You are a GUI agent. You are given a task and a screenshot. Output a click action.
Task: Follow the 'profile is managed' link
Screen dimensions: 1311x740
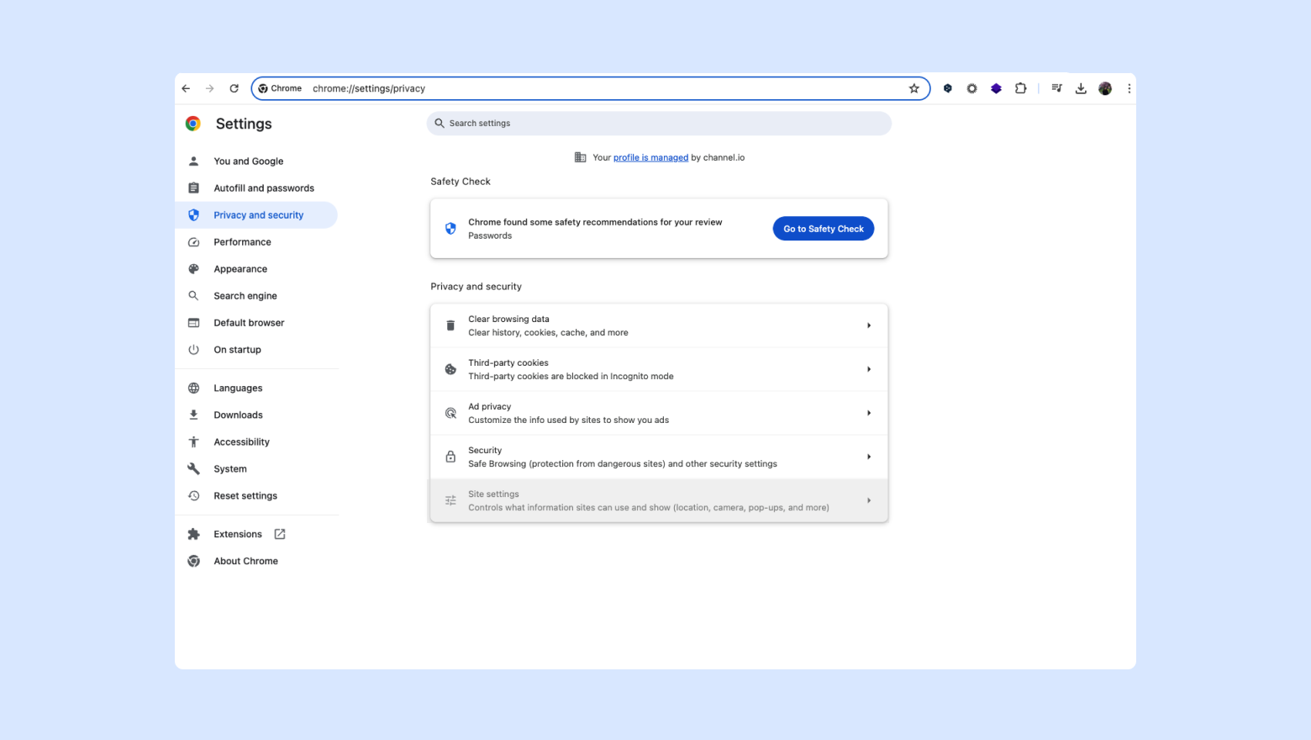(x=650, y=157)
